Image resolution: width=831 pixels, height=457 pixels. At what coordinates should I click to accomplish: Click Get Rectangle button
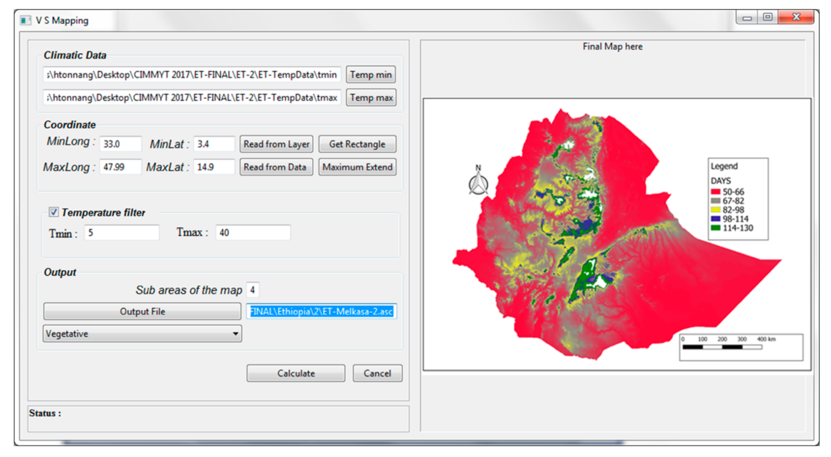[x=357, y=144]
